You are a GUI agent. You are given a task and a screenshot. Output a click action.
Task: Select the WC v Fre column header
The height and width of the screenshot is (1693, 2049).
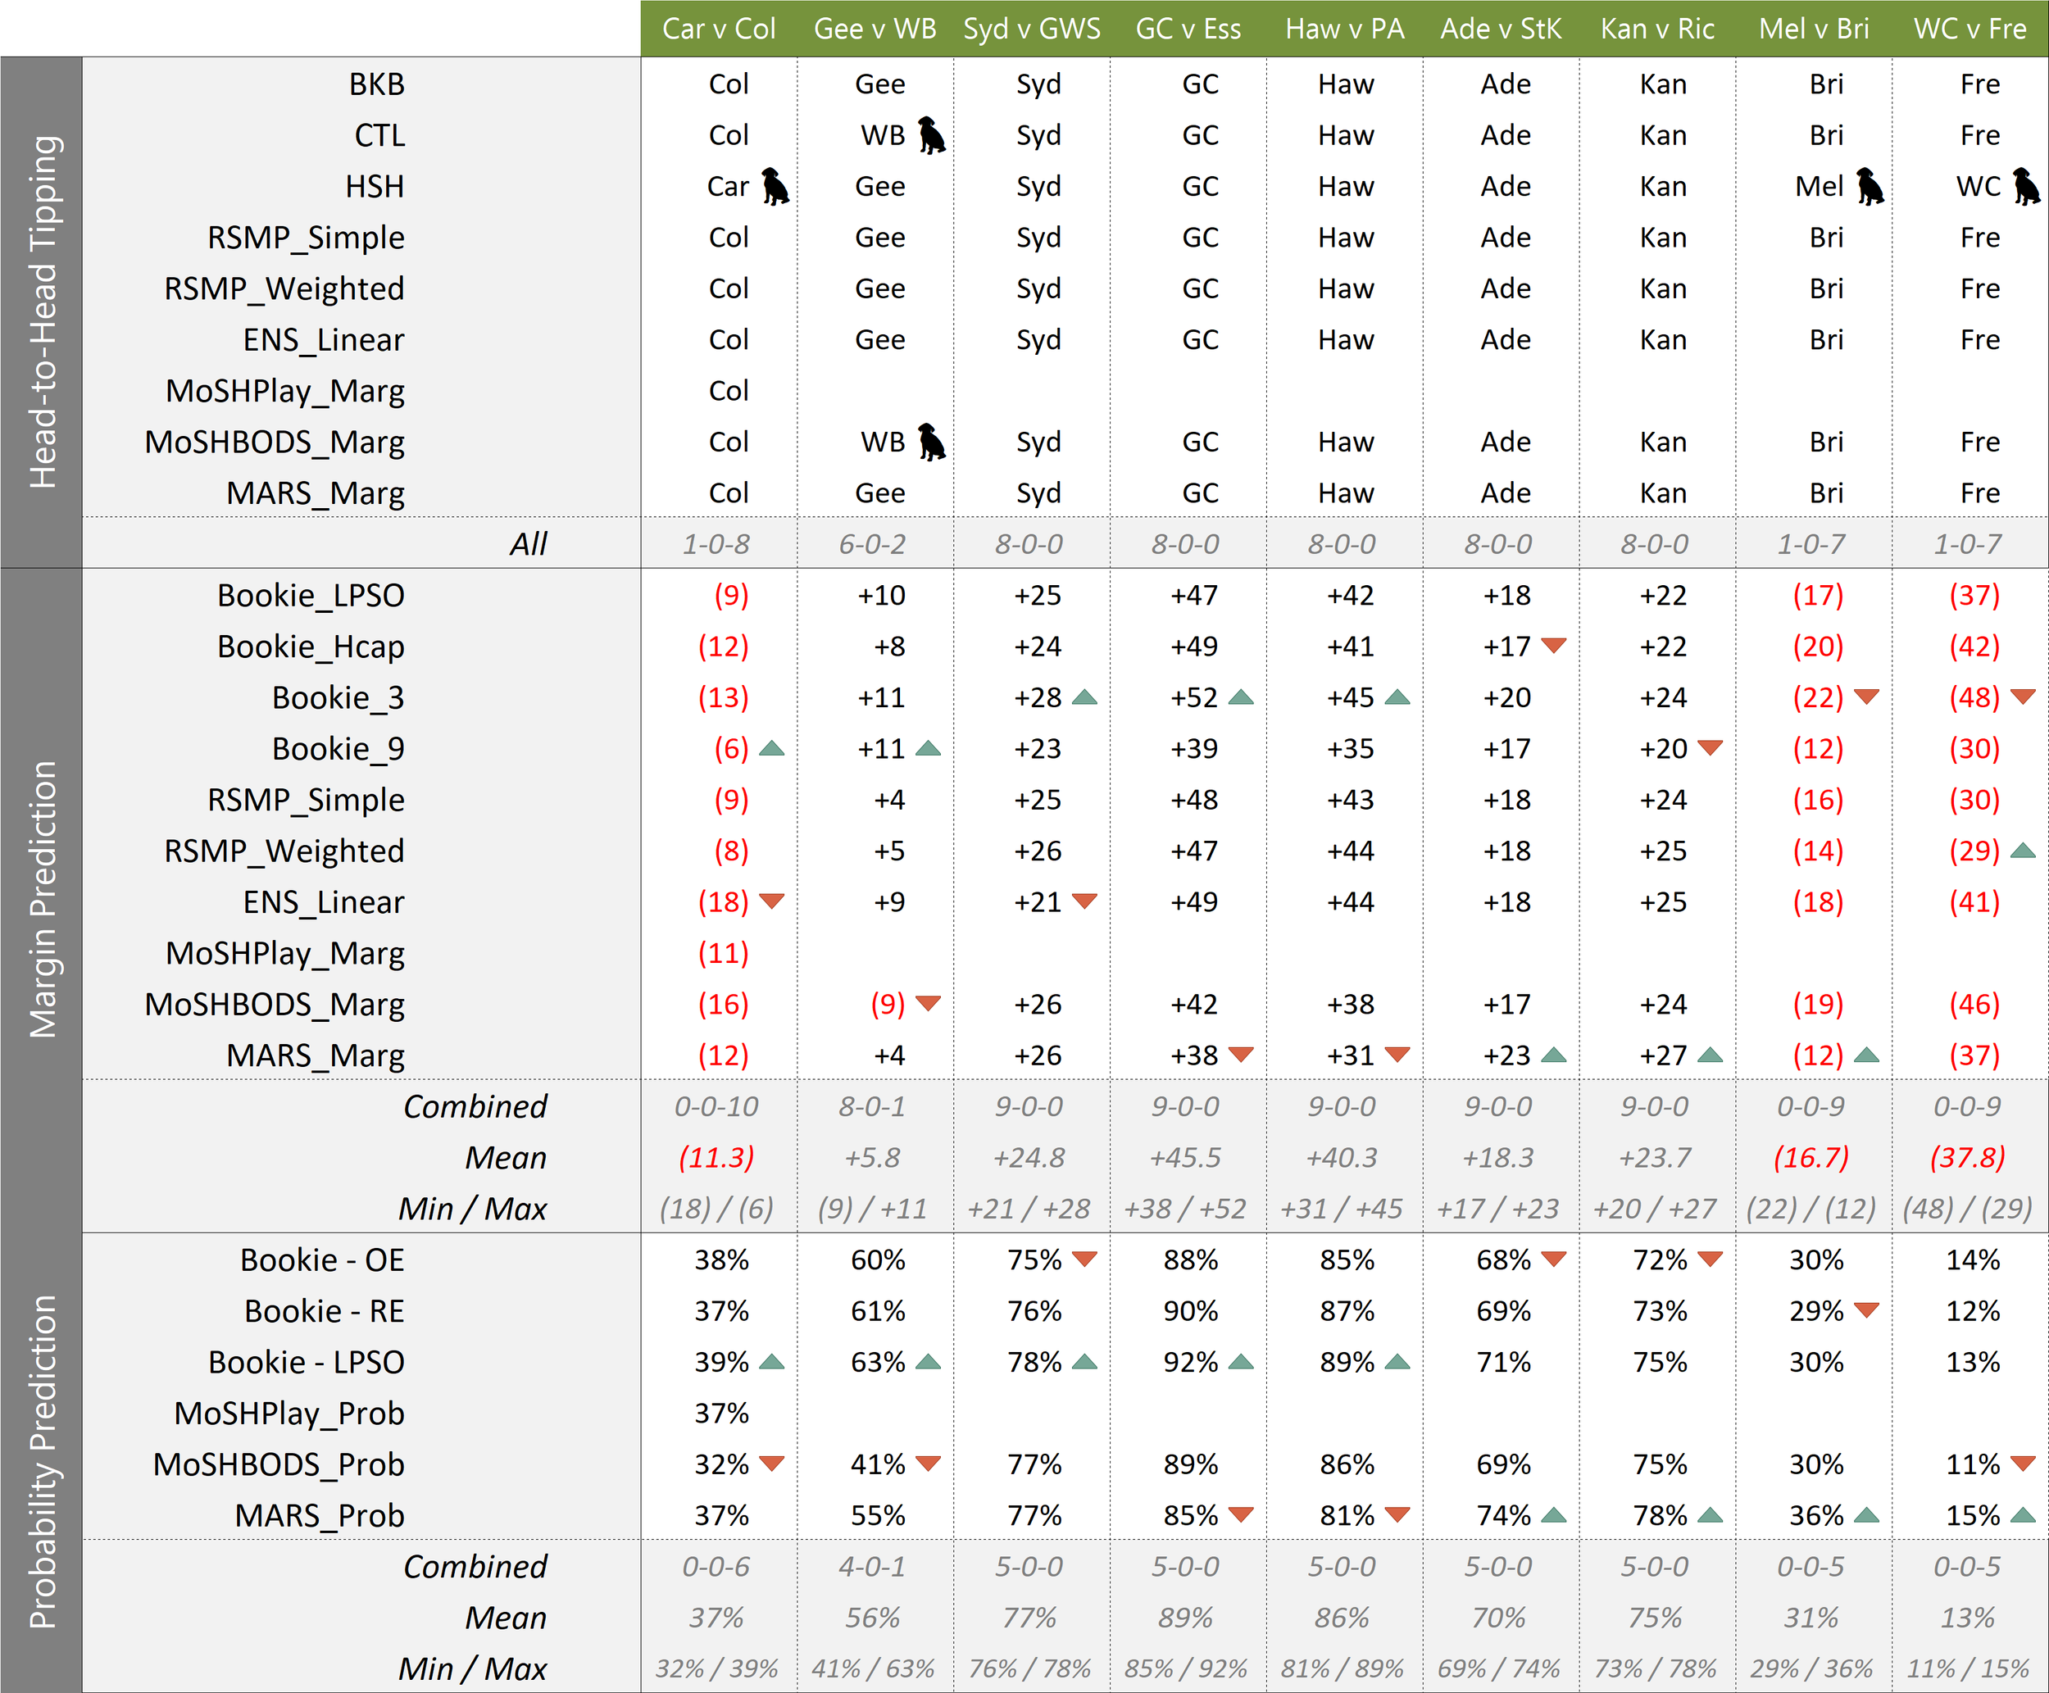click(x=1970, y=29)
